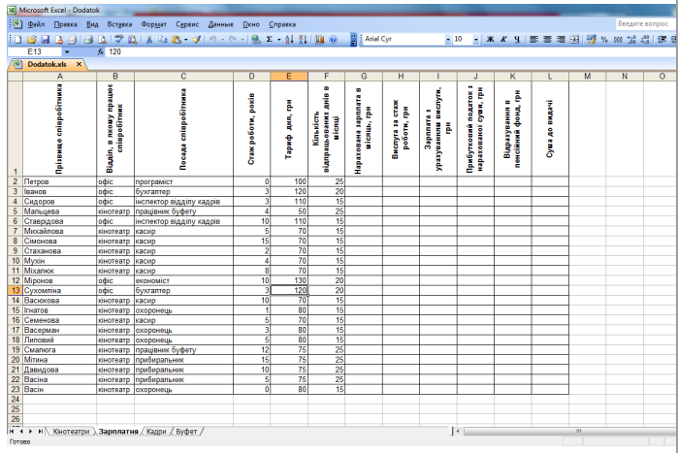678x453 pixels.
Task: Open Help with the question mark icon
Action: click(333, 40)
